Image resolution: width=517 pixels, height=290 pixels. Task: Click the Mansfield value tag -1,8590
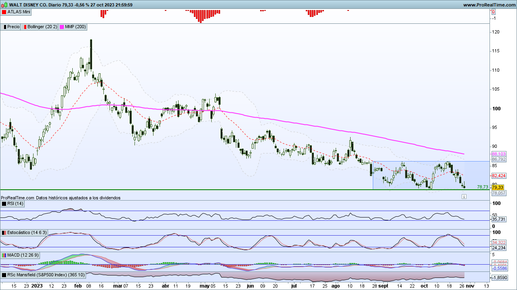point(499,278)
